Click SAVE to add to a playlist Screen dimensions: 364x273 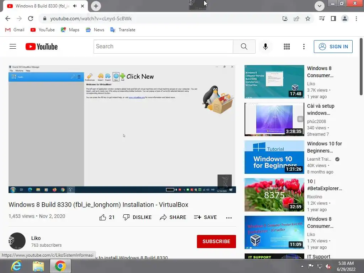[x=205, y=217]
